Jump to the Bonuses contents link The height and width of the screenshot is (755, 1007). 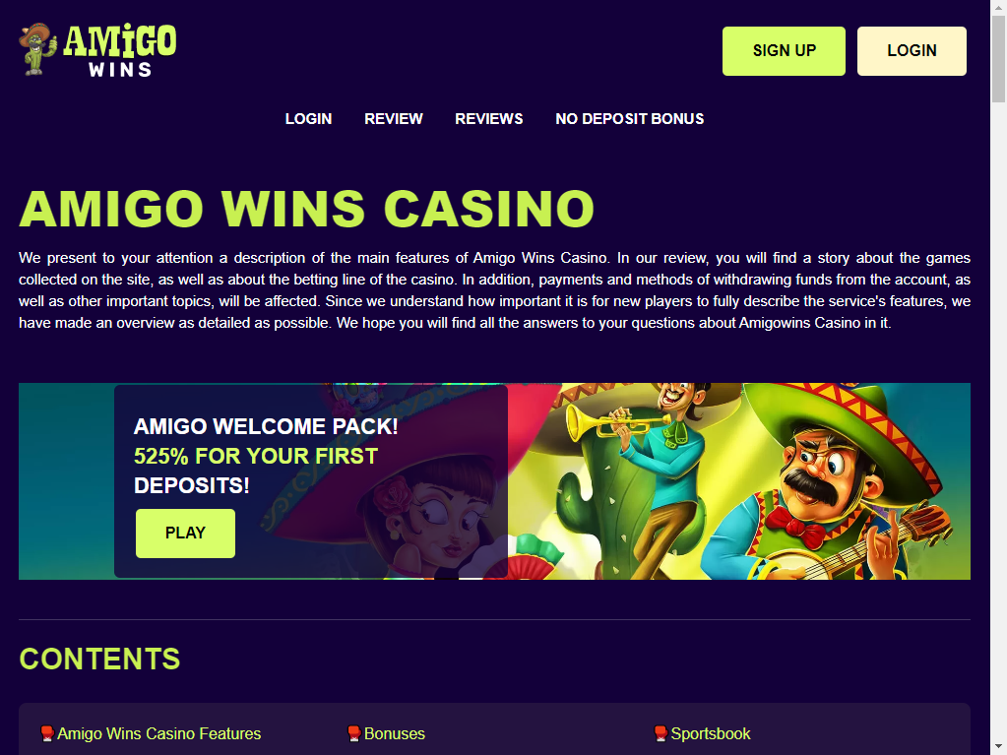pos(395,733)
